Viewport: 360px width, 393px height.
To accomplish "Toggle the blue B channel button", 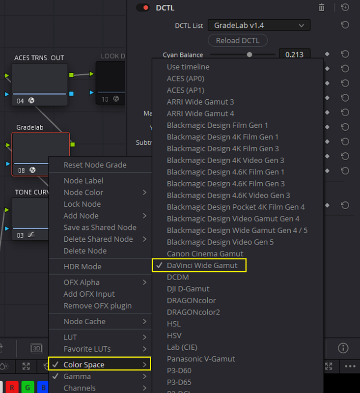I will [x=43, y=387].
